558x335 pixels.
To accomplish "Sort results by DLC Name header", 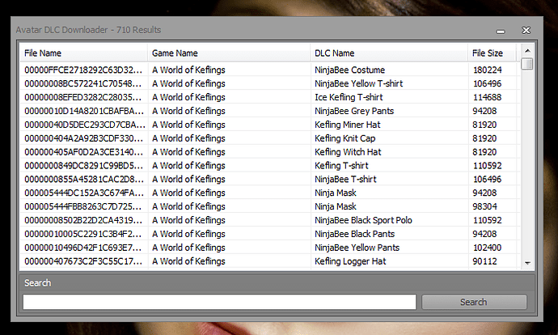I will [388, 53].
